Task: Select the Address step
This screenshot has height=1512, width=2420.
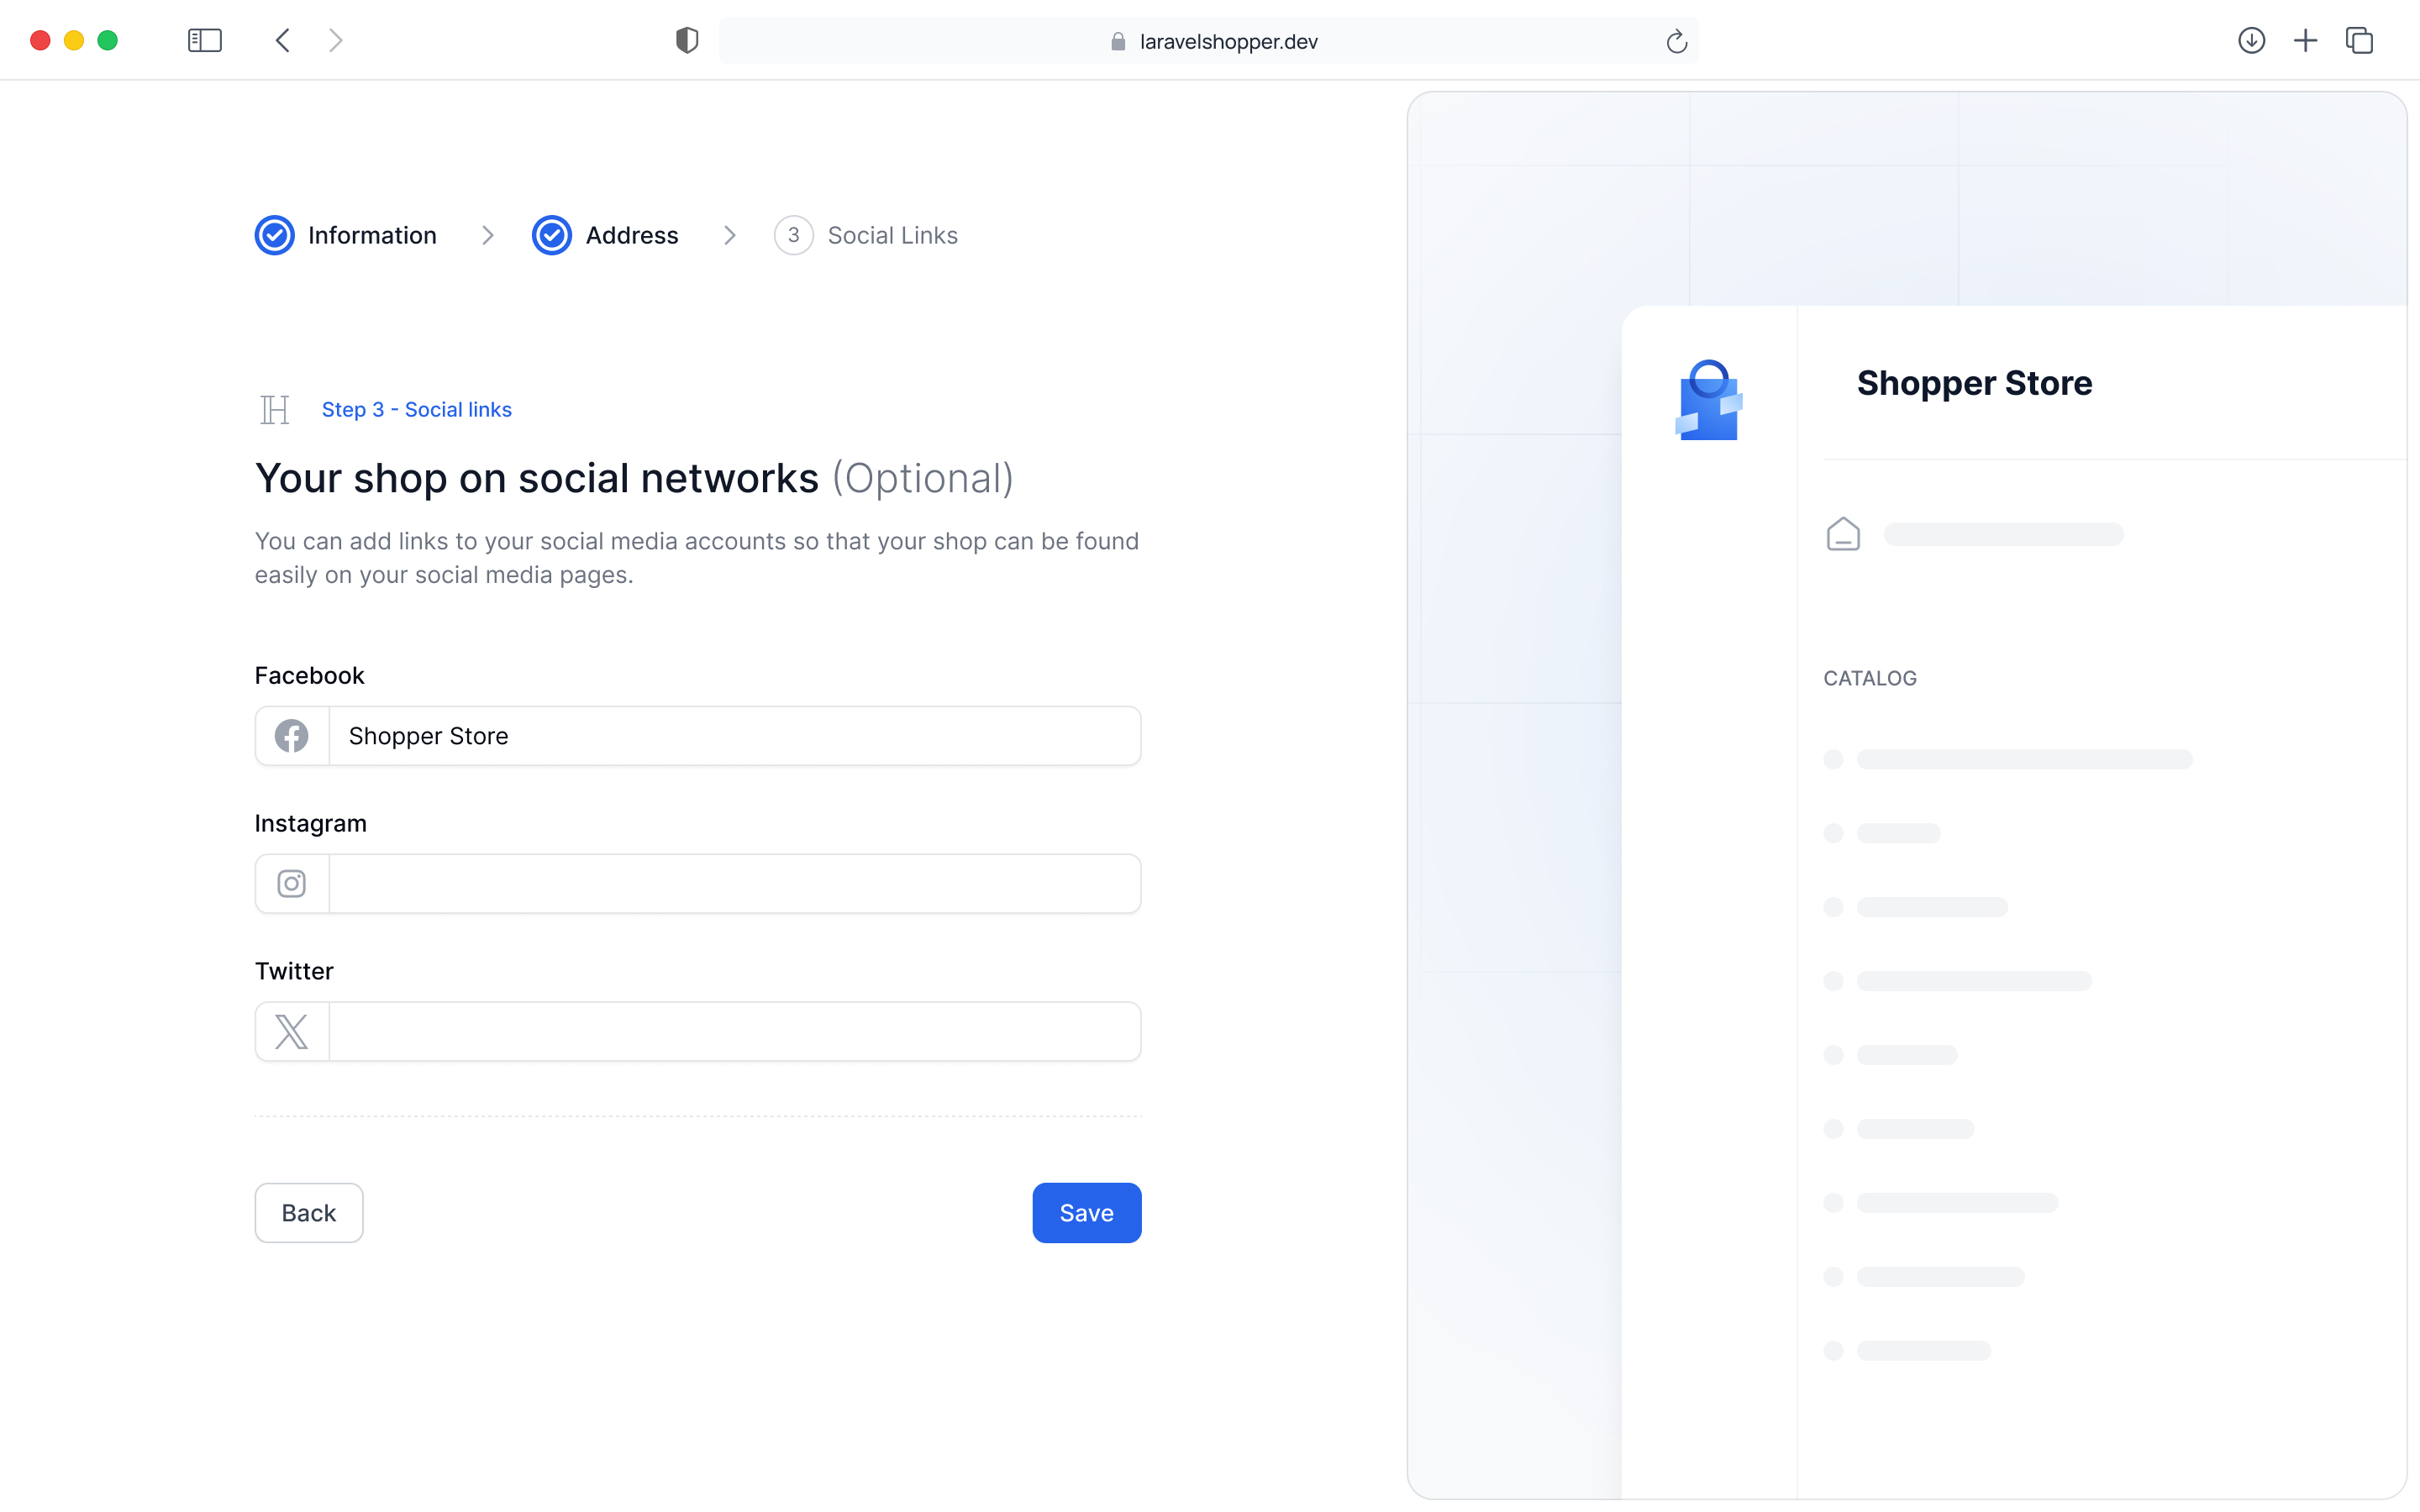Action: click(632, 235)
